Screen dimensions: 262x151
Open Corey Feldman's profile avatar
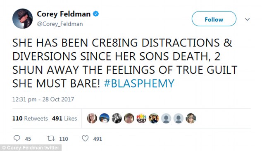pos(23,19)
